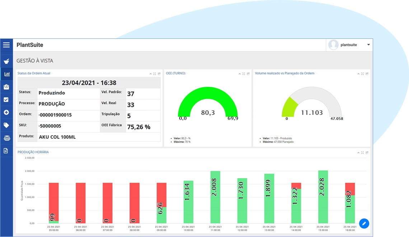Click the Status da Ordem Atual title
The width and height of the screenshot is (409, 237).
pos(34,73)
